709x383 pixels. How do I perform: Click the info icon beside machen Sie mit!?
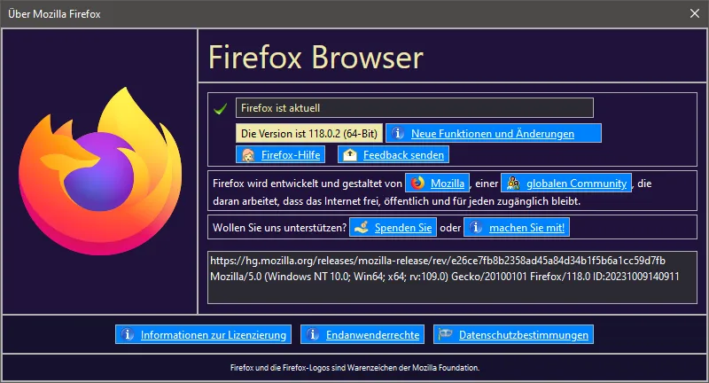click(x=476, y=228)
